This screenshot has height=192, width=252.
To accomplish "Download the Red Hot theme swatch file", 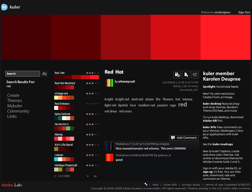I will [186, 75].
